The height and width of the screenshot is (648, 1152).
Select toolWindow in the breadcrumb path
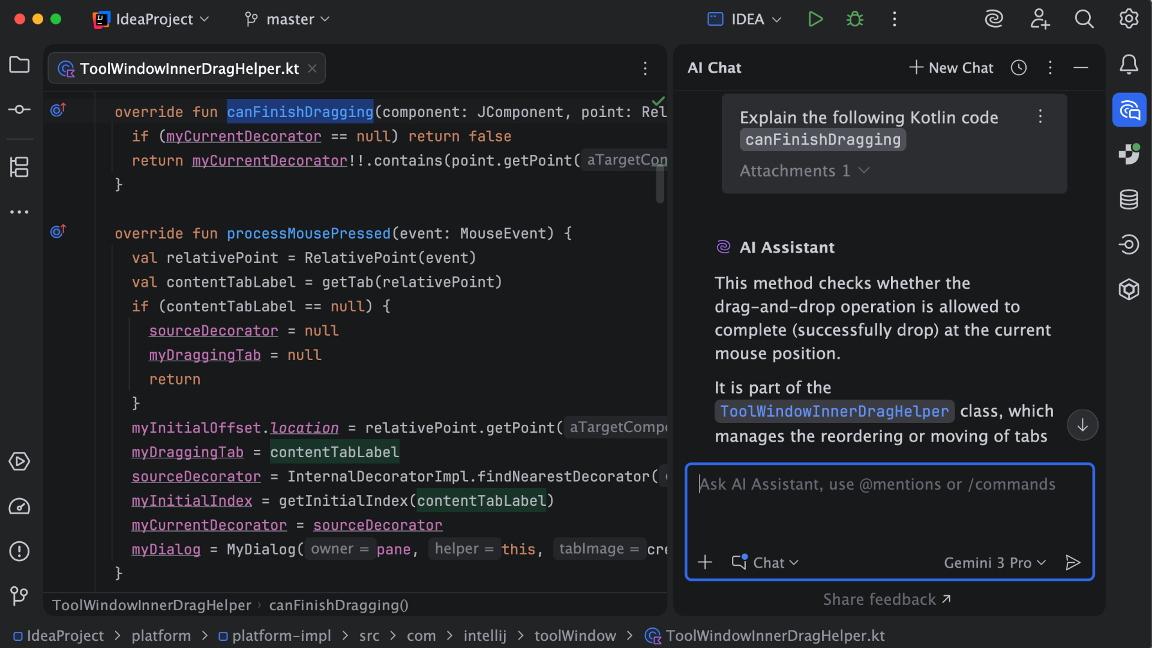coord(575,635)
